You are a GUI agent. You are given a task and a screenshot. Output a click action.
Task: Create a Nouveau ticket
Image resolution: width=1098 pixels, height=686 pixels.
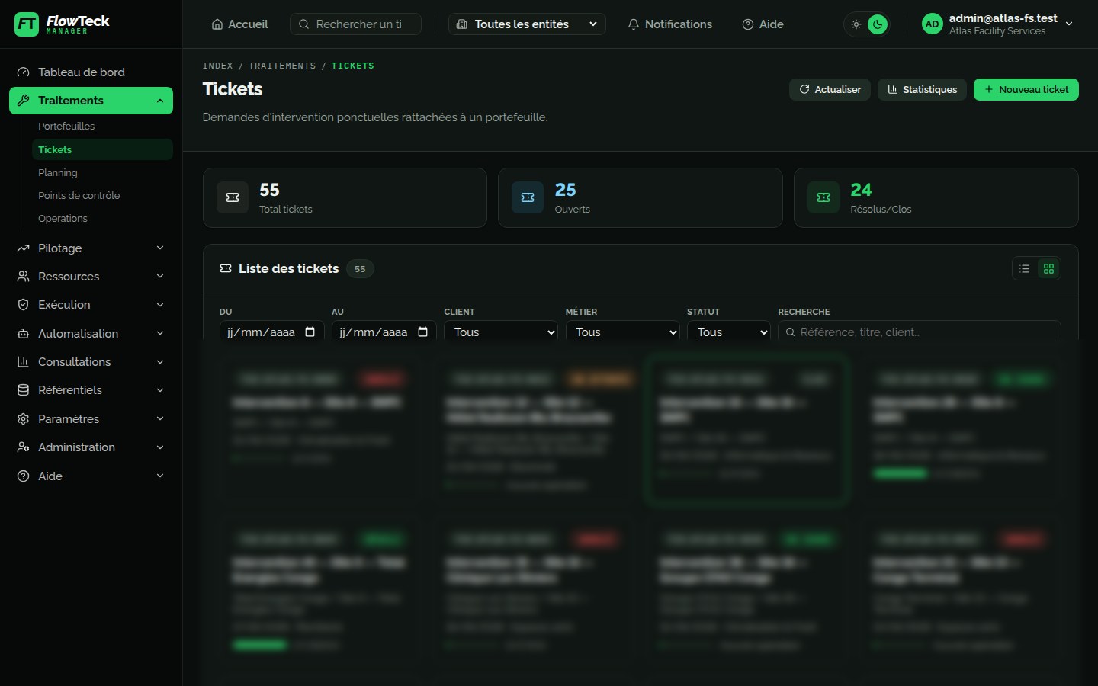click(x=1026, y=90)
